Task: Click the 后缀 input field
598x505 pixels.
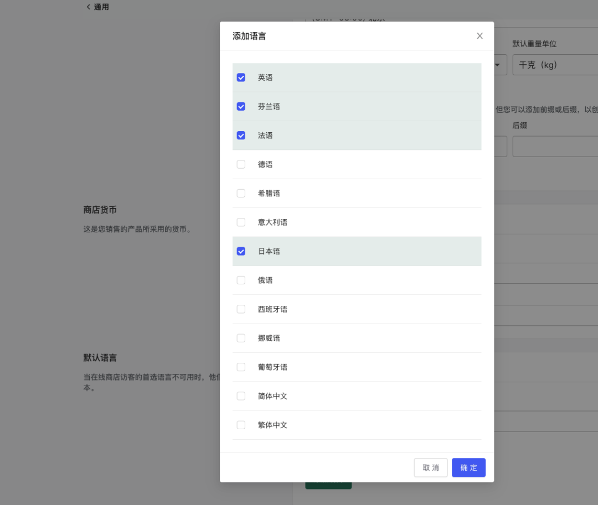Action: pyautogui.click(x=555, y=147)
